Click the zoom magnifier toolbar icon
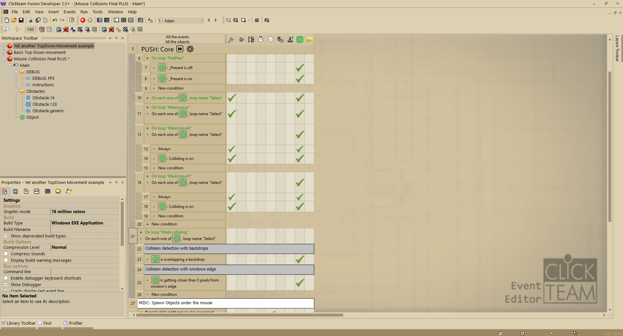 (x=6, y=29)
